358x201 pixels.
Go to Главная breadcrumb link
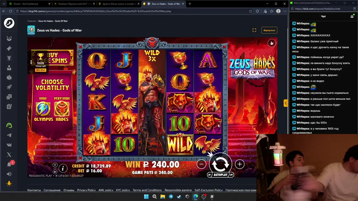tap(31, 21)
